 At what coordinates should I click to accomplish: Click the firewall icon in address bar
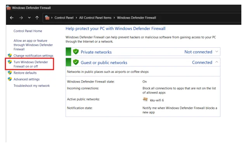point(47,18)
